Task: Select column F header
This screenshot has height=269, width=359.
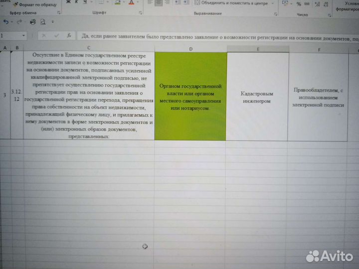Action: click(x=319, y=50)
